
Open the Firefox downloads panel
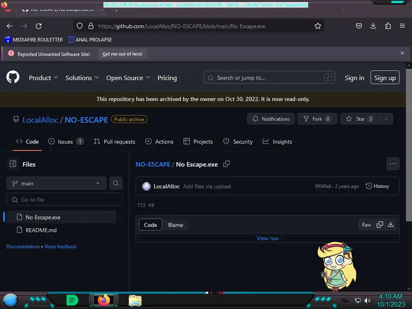[373, 26]
